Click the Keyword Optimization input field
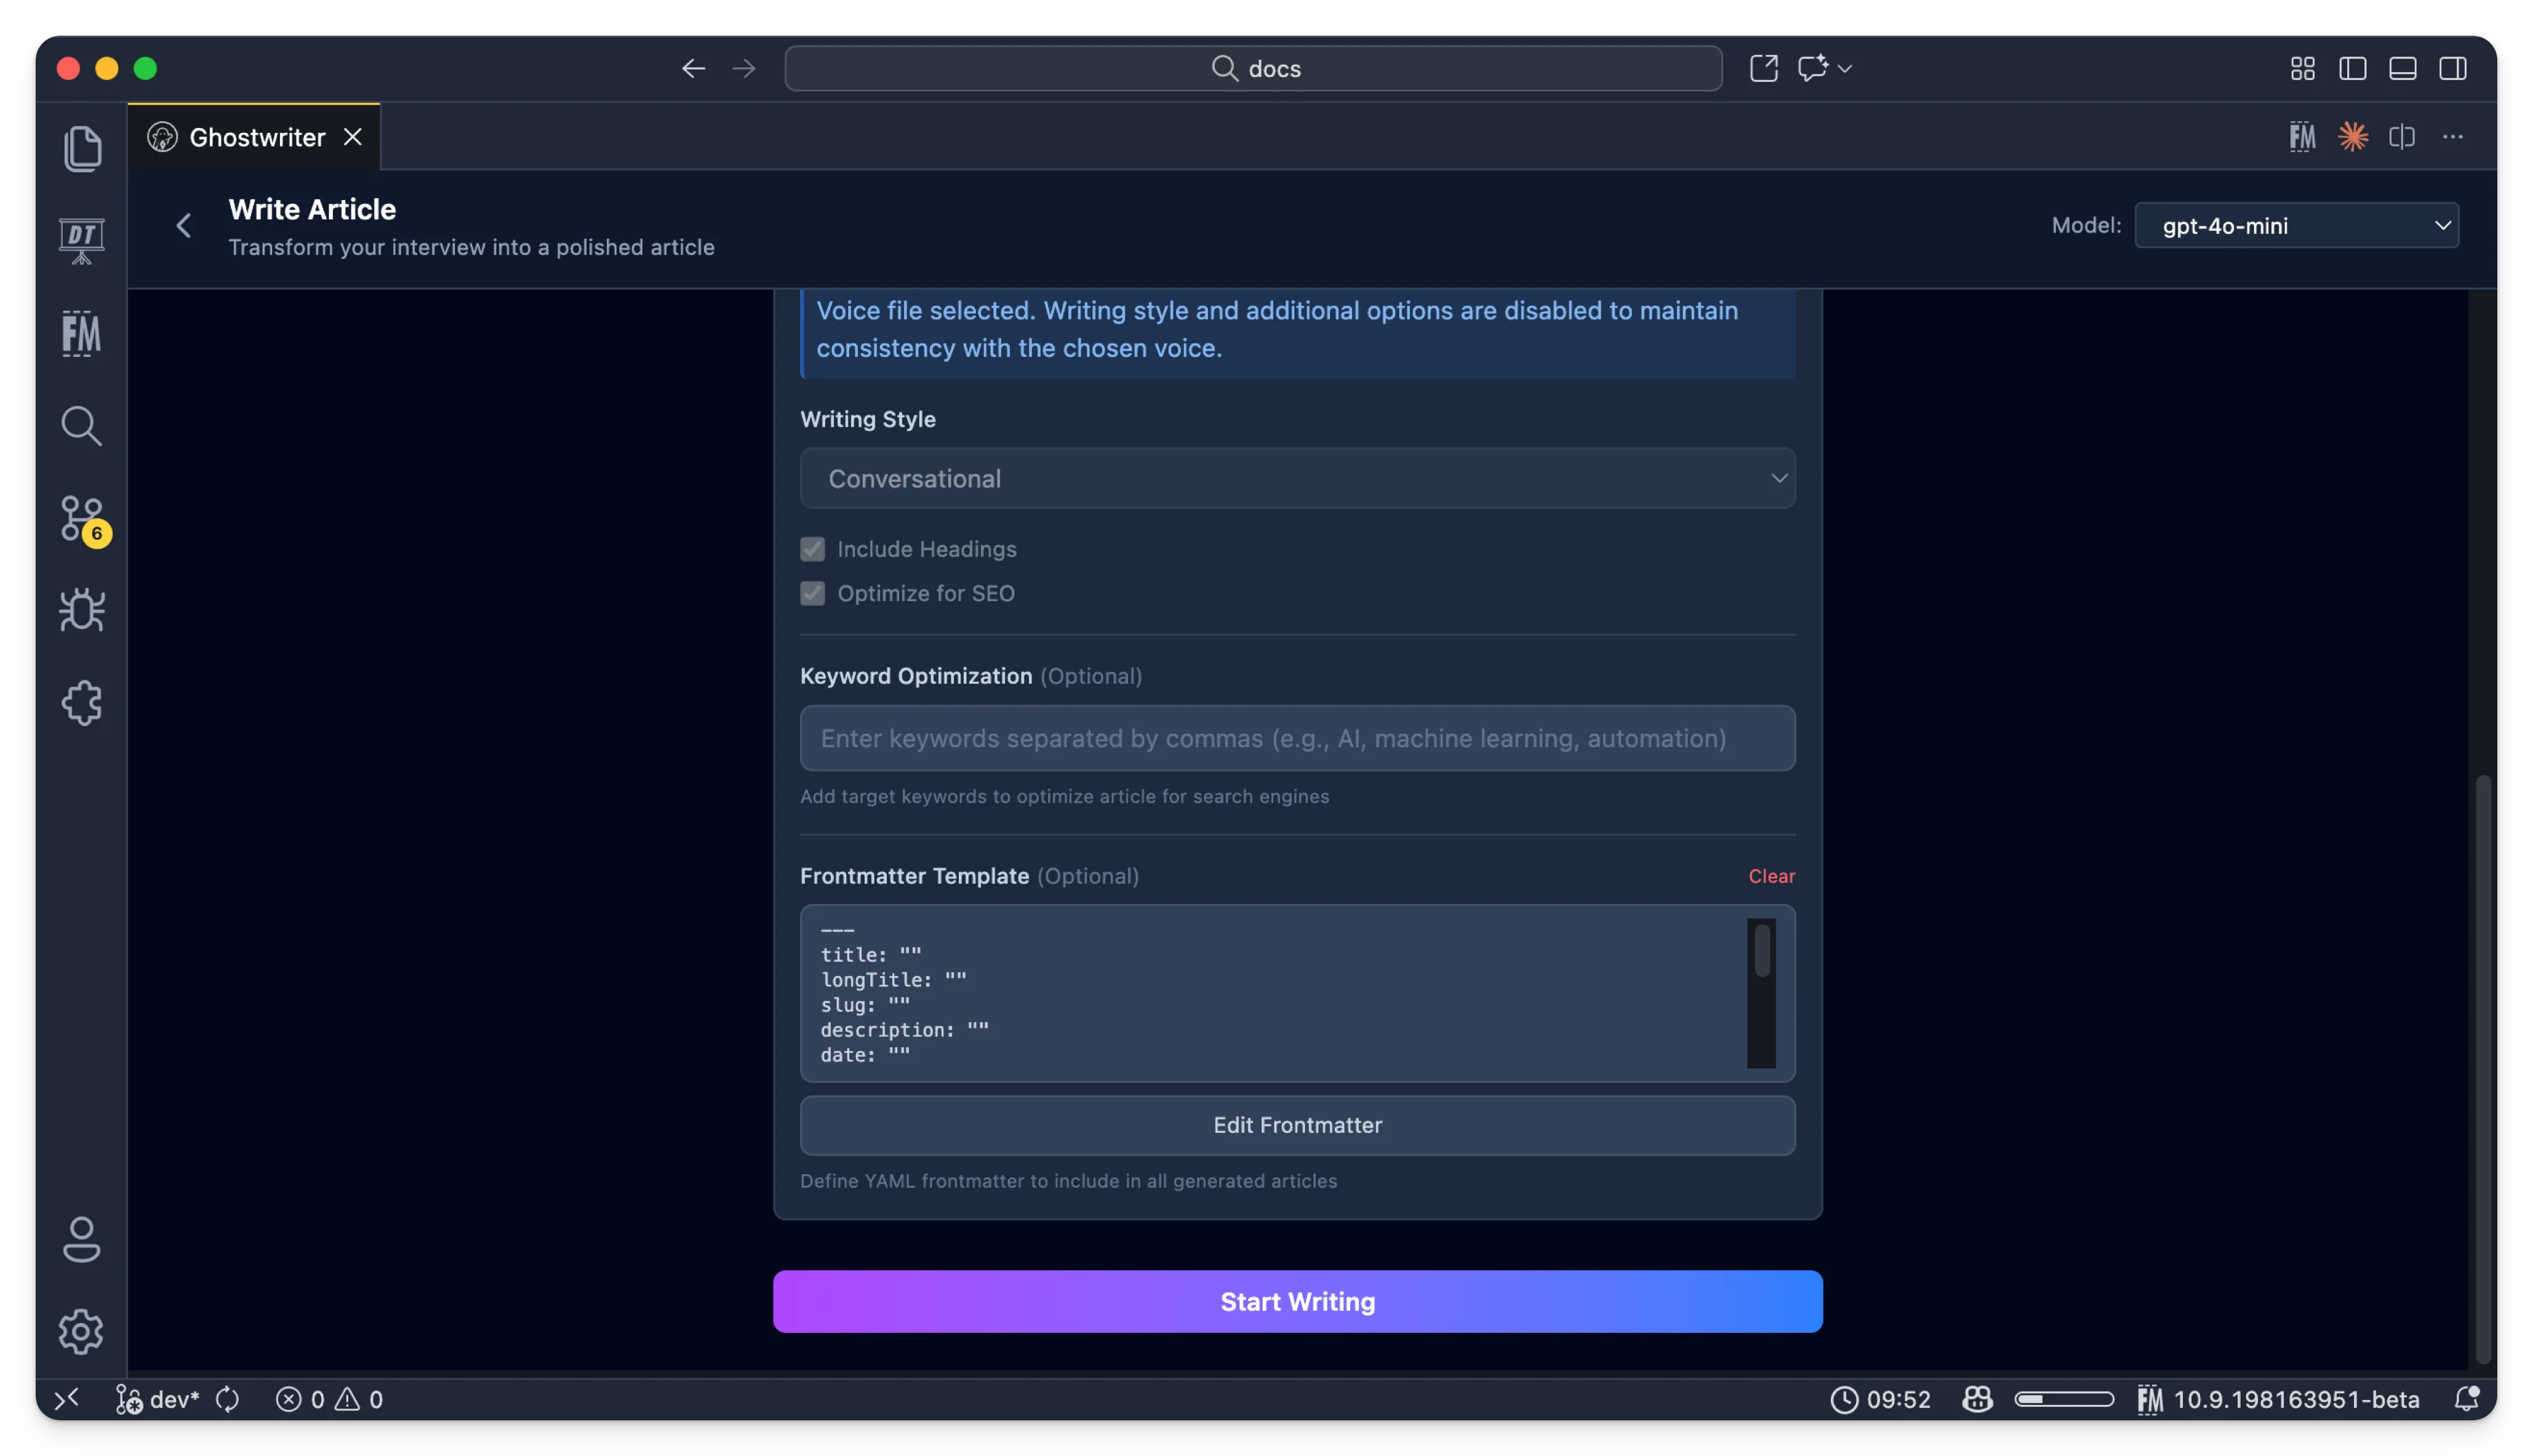This screenshot has width=2533, height=1456. [1297, 738]
